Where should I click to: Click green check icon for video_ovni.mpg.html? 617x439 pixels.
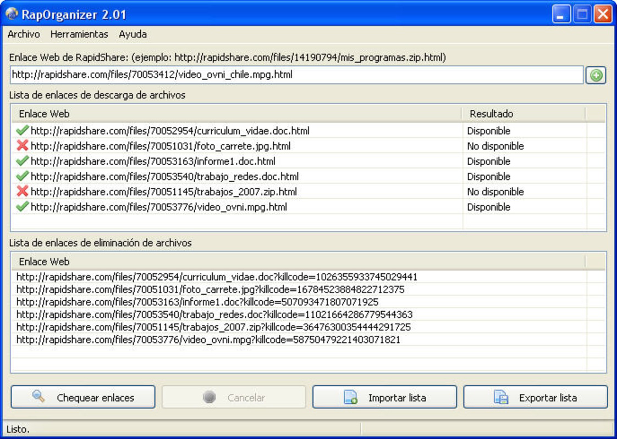click(23, 206)
